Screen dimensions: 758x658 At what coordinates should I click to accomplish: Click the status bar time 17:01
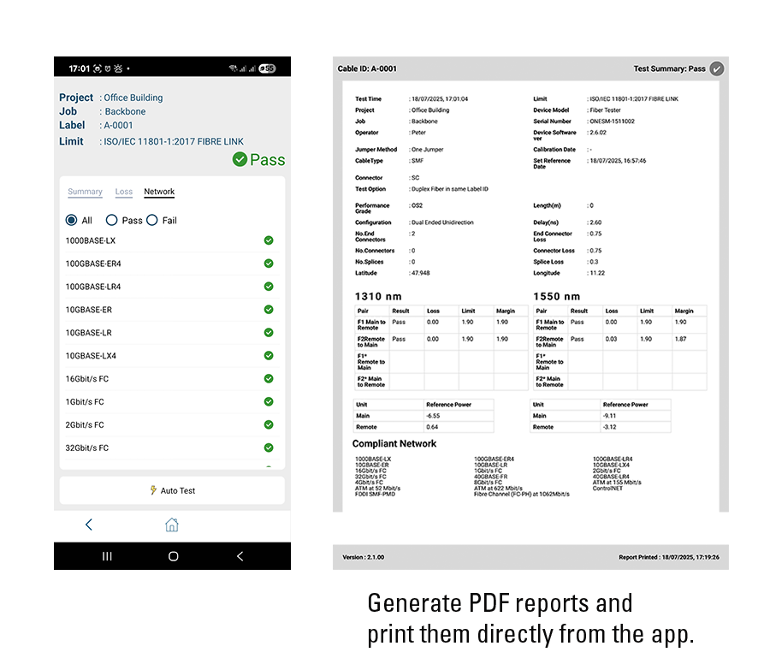pyautogui.click(x=80, y=68)
